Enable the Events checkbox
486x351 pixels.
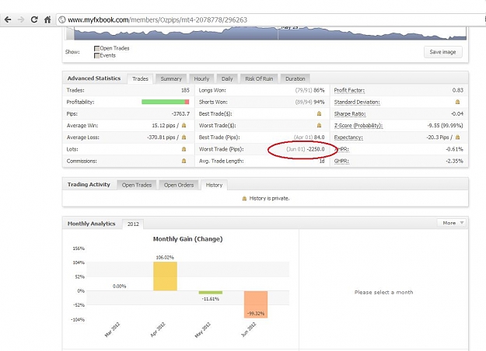point(96,56)
